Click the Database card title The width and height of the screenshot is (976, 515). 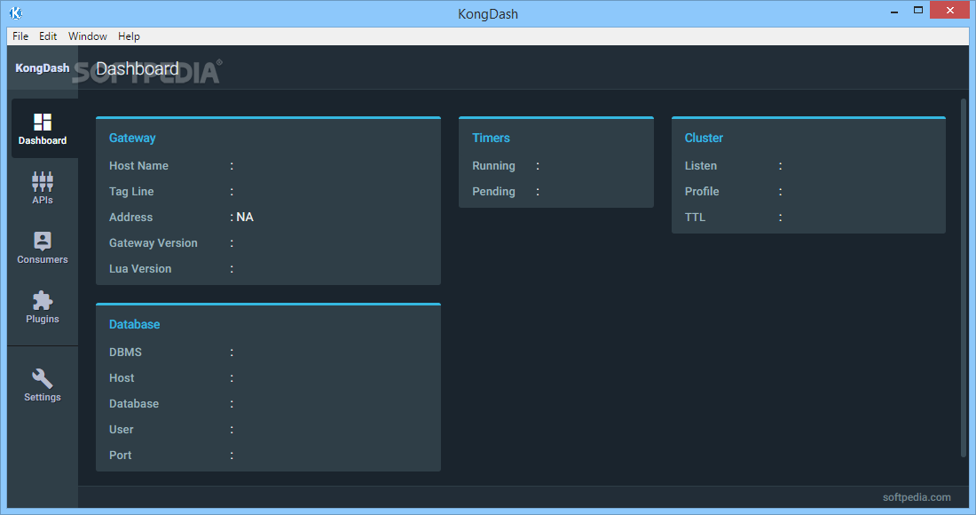pos(135,324)
